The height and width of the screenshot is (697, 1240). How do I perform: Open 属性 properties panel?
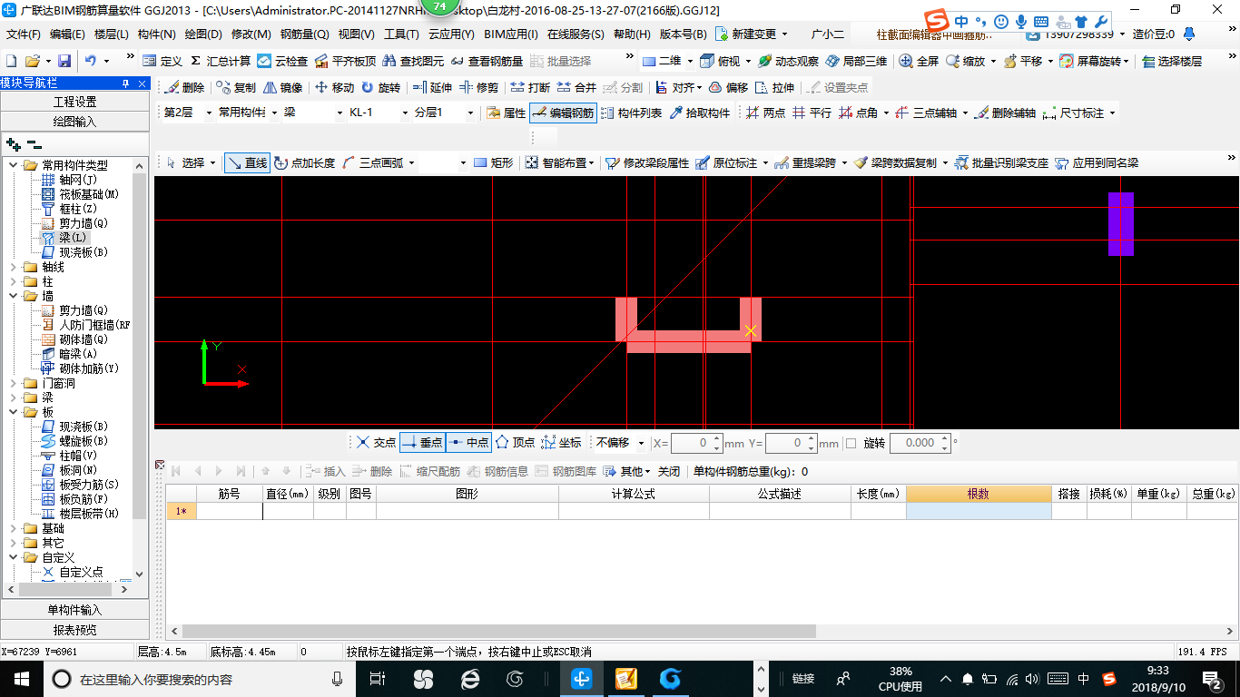[x=507, y=113]
